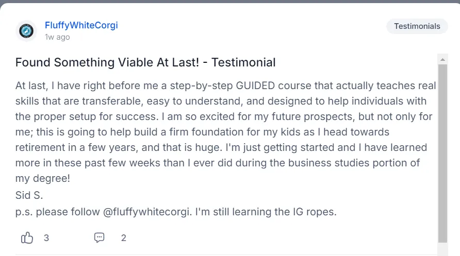The height and width of the screenshot is (256, 460).
Task: Click the 'Sid S.' signature line
Action: pos(29,195)
